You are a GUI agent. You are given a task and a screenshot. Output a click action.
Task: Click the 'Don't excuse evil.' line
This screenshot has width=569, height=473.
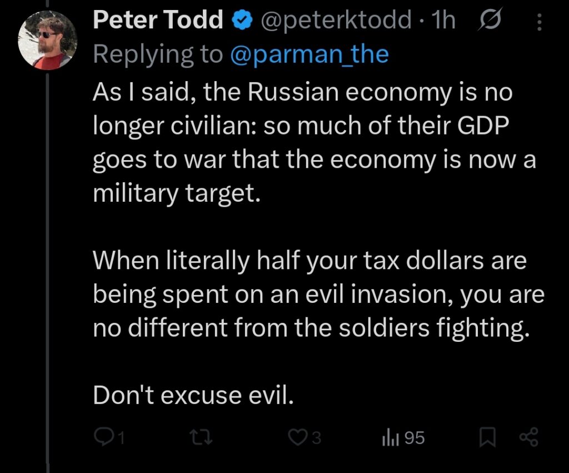click(192, 395)
